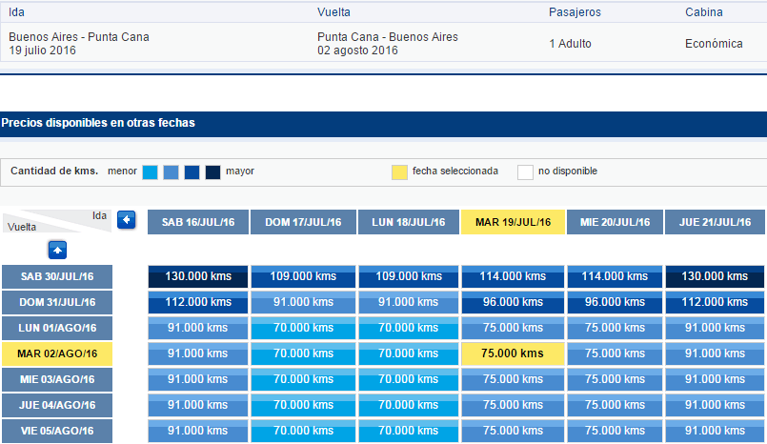Click the 02 agosto 2016 return date
Viewport: 767px width, 444px height.
click(x=357, y=50)
